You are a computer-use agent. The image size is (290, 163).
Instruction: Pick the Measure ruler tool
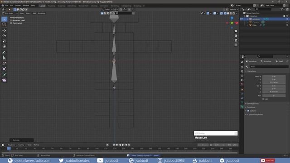coord(4,58)
